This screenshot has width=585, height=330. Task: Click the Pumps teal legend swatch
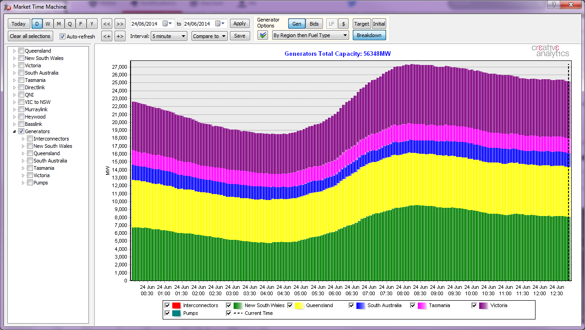(x=176, y=314)
